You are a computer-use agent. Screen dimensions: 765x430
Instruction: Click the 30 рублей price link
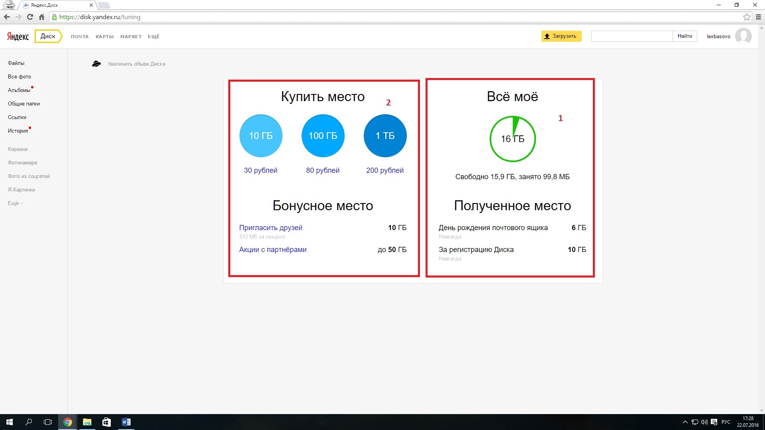click(x=261, y=170)
